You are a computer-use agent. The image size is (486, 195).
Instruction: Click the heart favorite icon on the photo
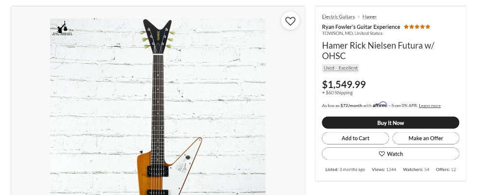point(290,21)
